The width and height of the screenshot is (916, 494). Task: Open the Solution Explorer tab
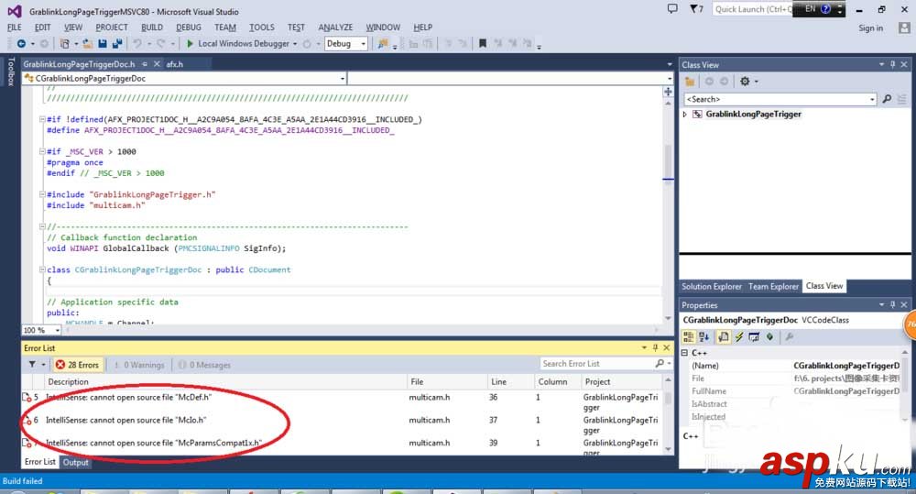click(711, 286)
